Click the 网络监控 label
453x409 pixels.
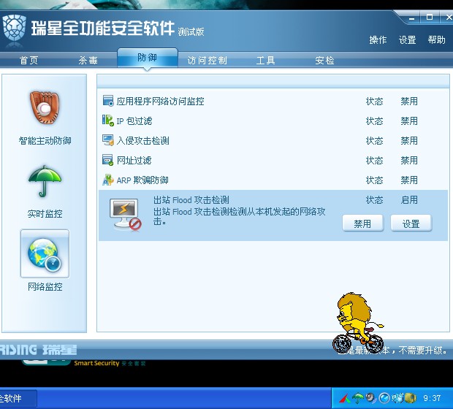click(45, 287)
